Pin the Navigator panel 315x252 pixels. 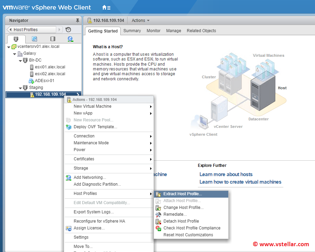[x=77, y=21]
